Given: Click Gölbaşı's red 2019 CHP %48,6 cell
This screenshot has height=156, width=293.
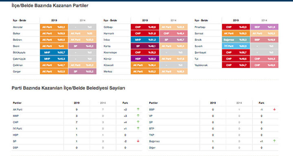Looking at the screenshot, I should (145, 27).
